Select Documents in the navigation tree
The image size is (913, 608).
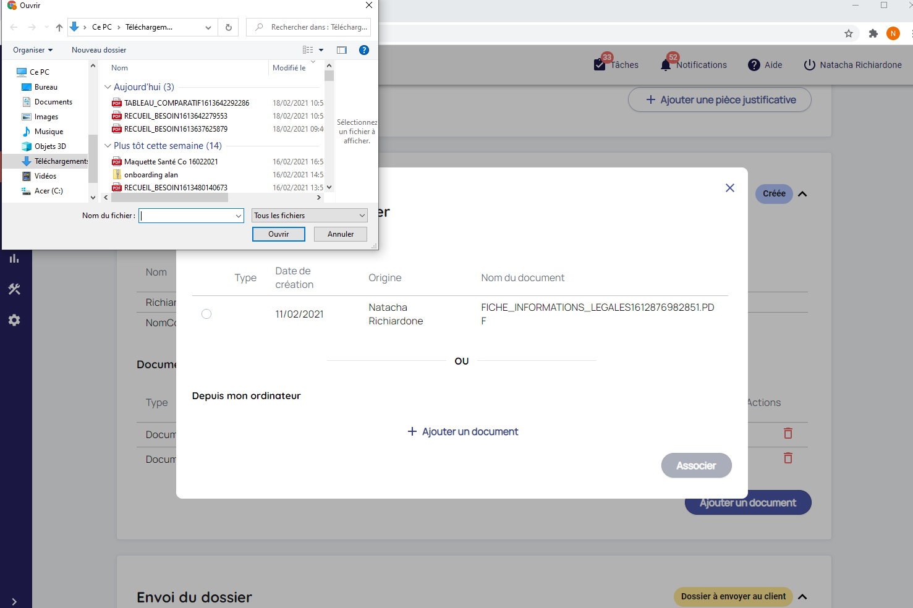click(x=53, y=102)
